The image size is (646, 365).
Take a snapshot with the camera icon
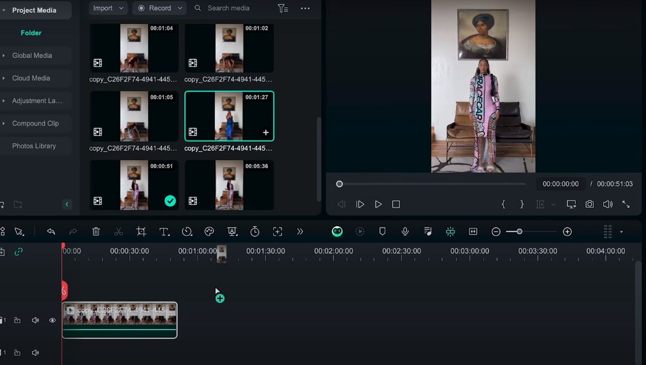tap(589, 204)
